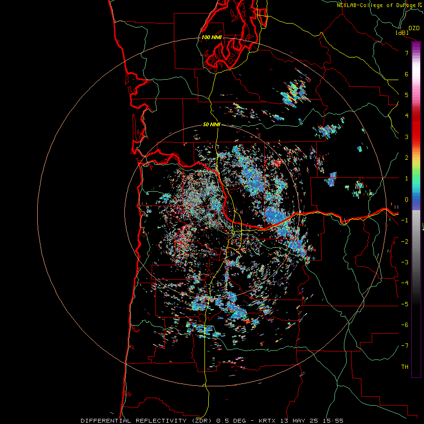Click the legend value -1
Screen dimensions: 424x424
pos(405,220)
